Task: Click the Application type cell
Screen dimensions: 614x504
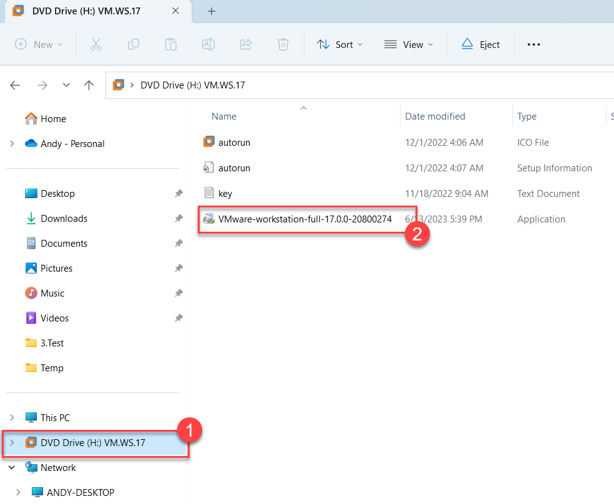Action: click(541, 219)
